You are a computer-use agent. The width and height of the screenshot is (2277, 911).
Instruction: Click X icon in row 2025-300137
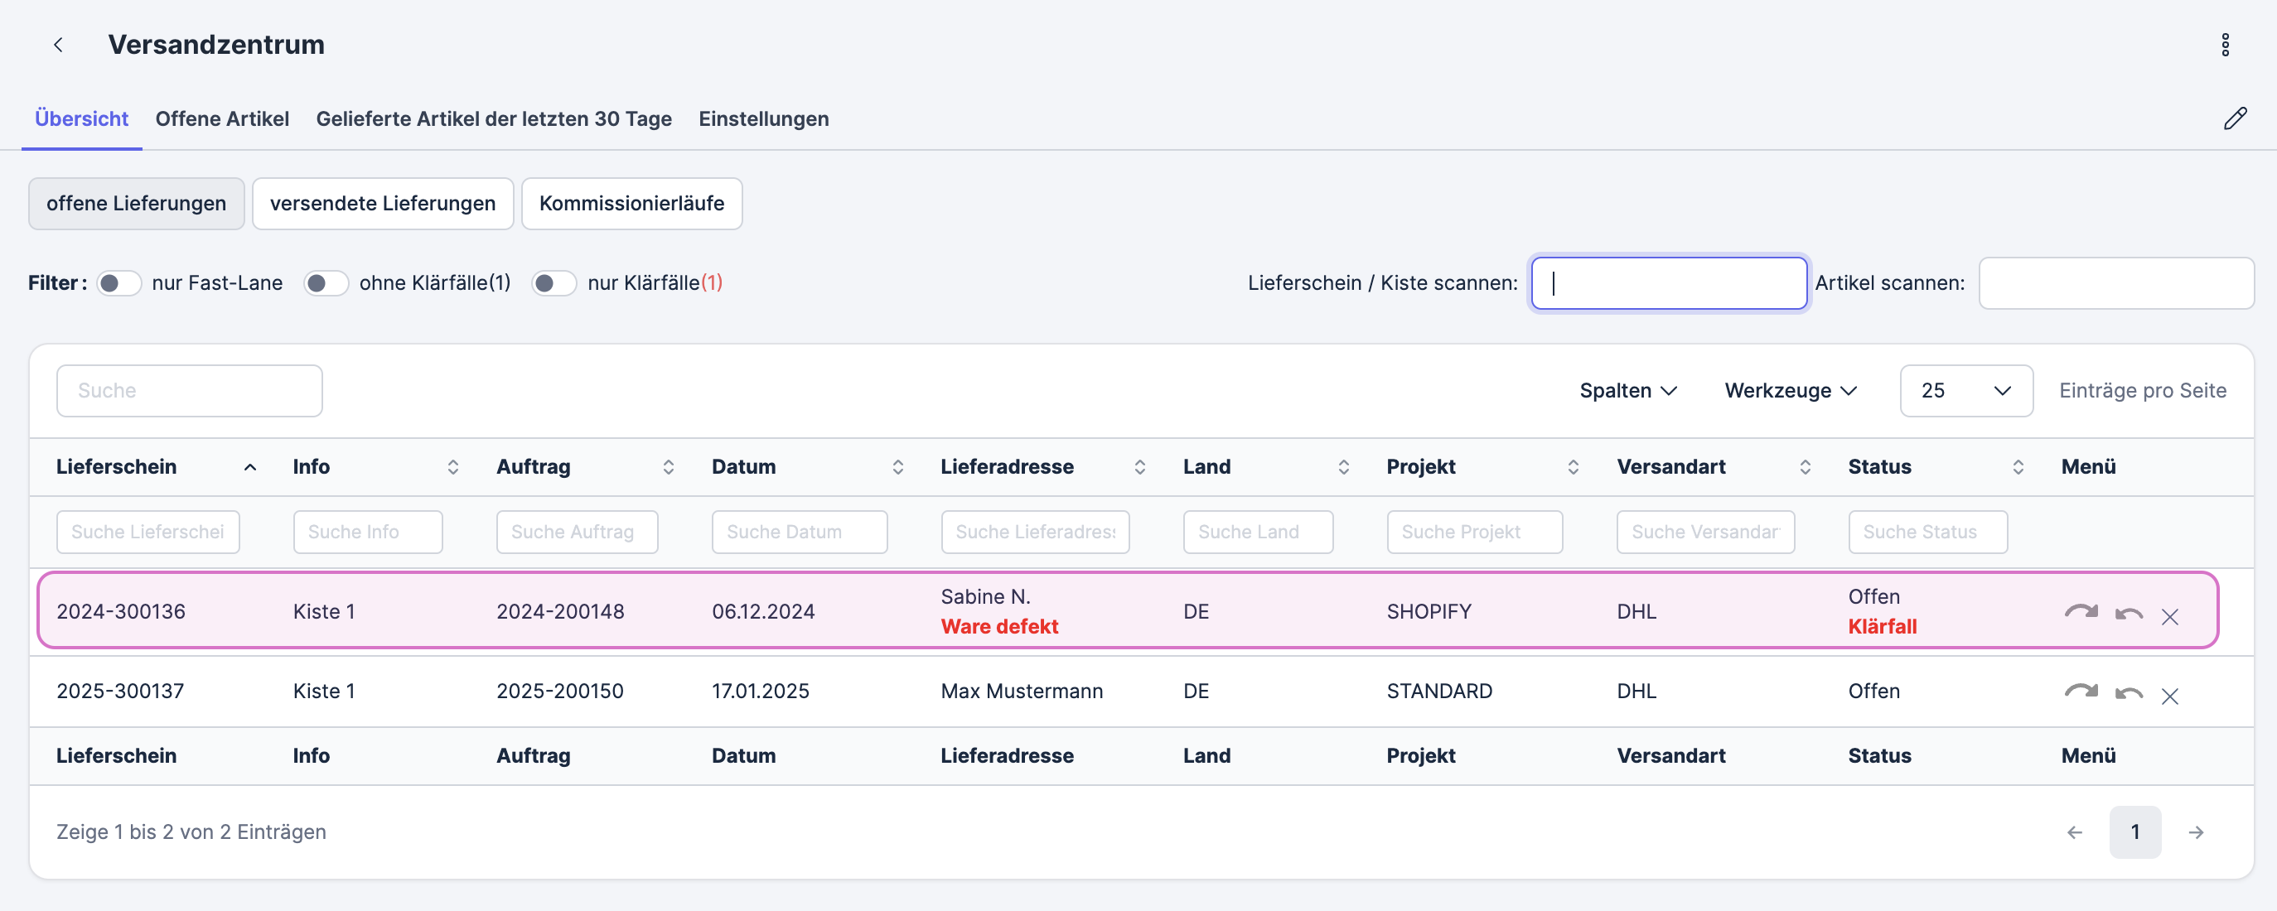2169,697
